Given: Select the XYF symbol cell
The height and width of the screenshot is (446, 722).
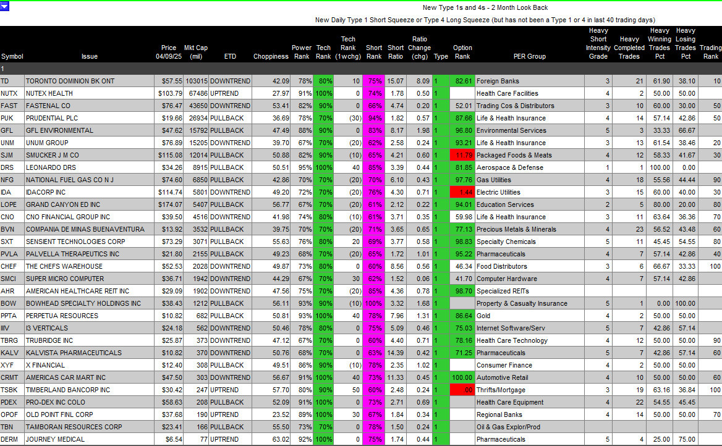Looking at the screenshot, I should pos(12,366).
